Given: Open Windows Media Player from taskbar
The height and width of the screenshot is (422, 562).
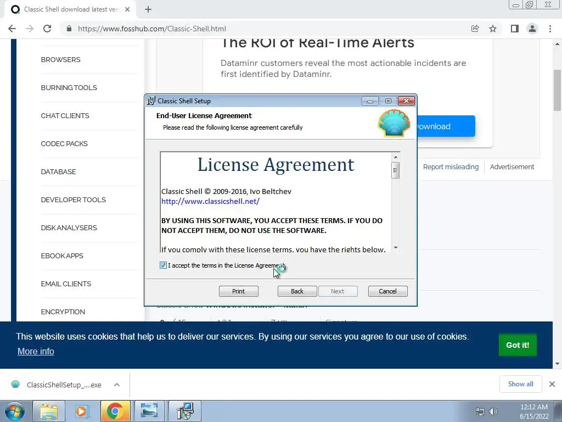Looking at the screenshot, I should pyautogui.click(x=81, y=411).
